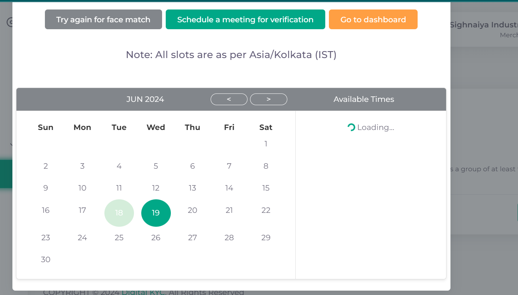Image resolution: width=518 pixels, height=295 pixels.
Task: Choose June 26 date cell
Action: [x=156, y=238]
